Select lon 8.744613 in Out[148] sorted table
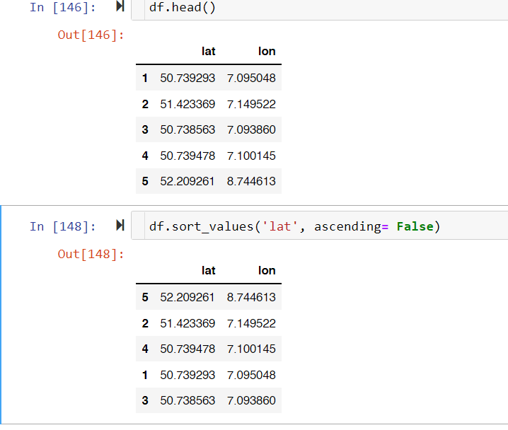The image size is (508, 430). click(251, 297)
